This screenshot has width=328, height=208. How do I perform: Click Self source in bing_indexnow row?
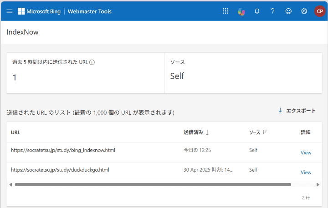pyautogui.click(x=253, y=150)
